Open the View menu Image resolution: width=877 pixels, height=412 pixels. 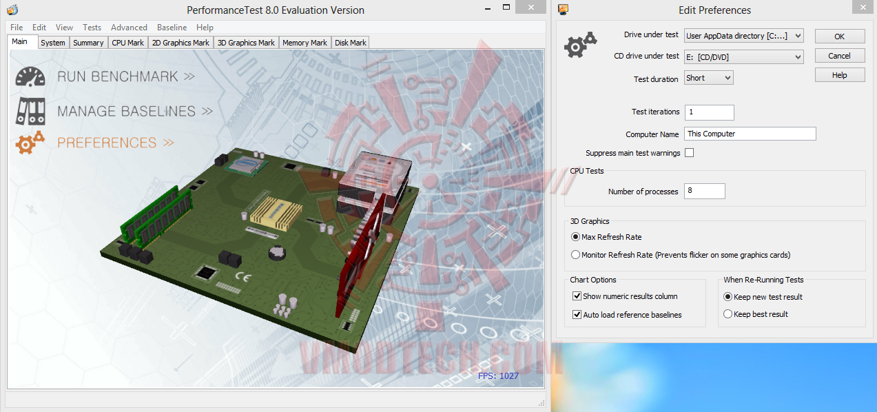point(64,28)
